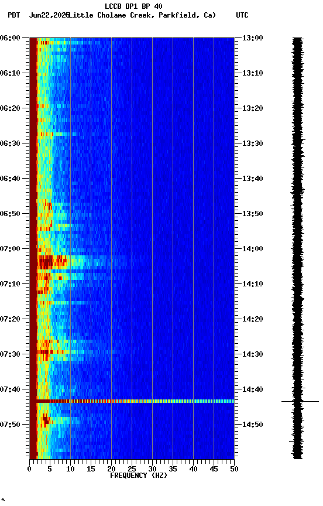Click the 14:40 UTC time label
The width and height of the screenshot is (323, 506).
(253, 389)
